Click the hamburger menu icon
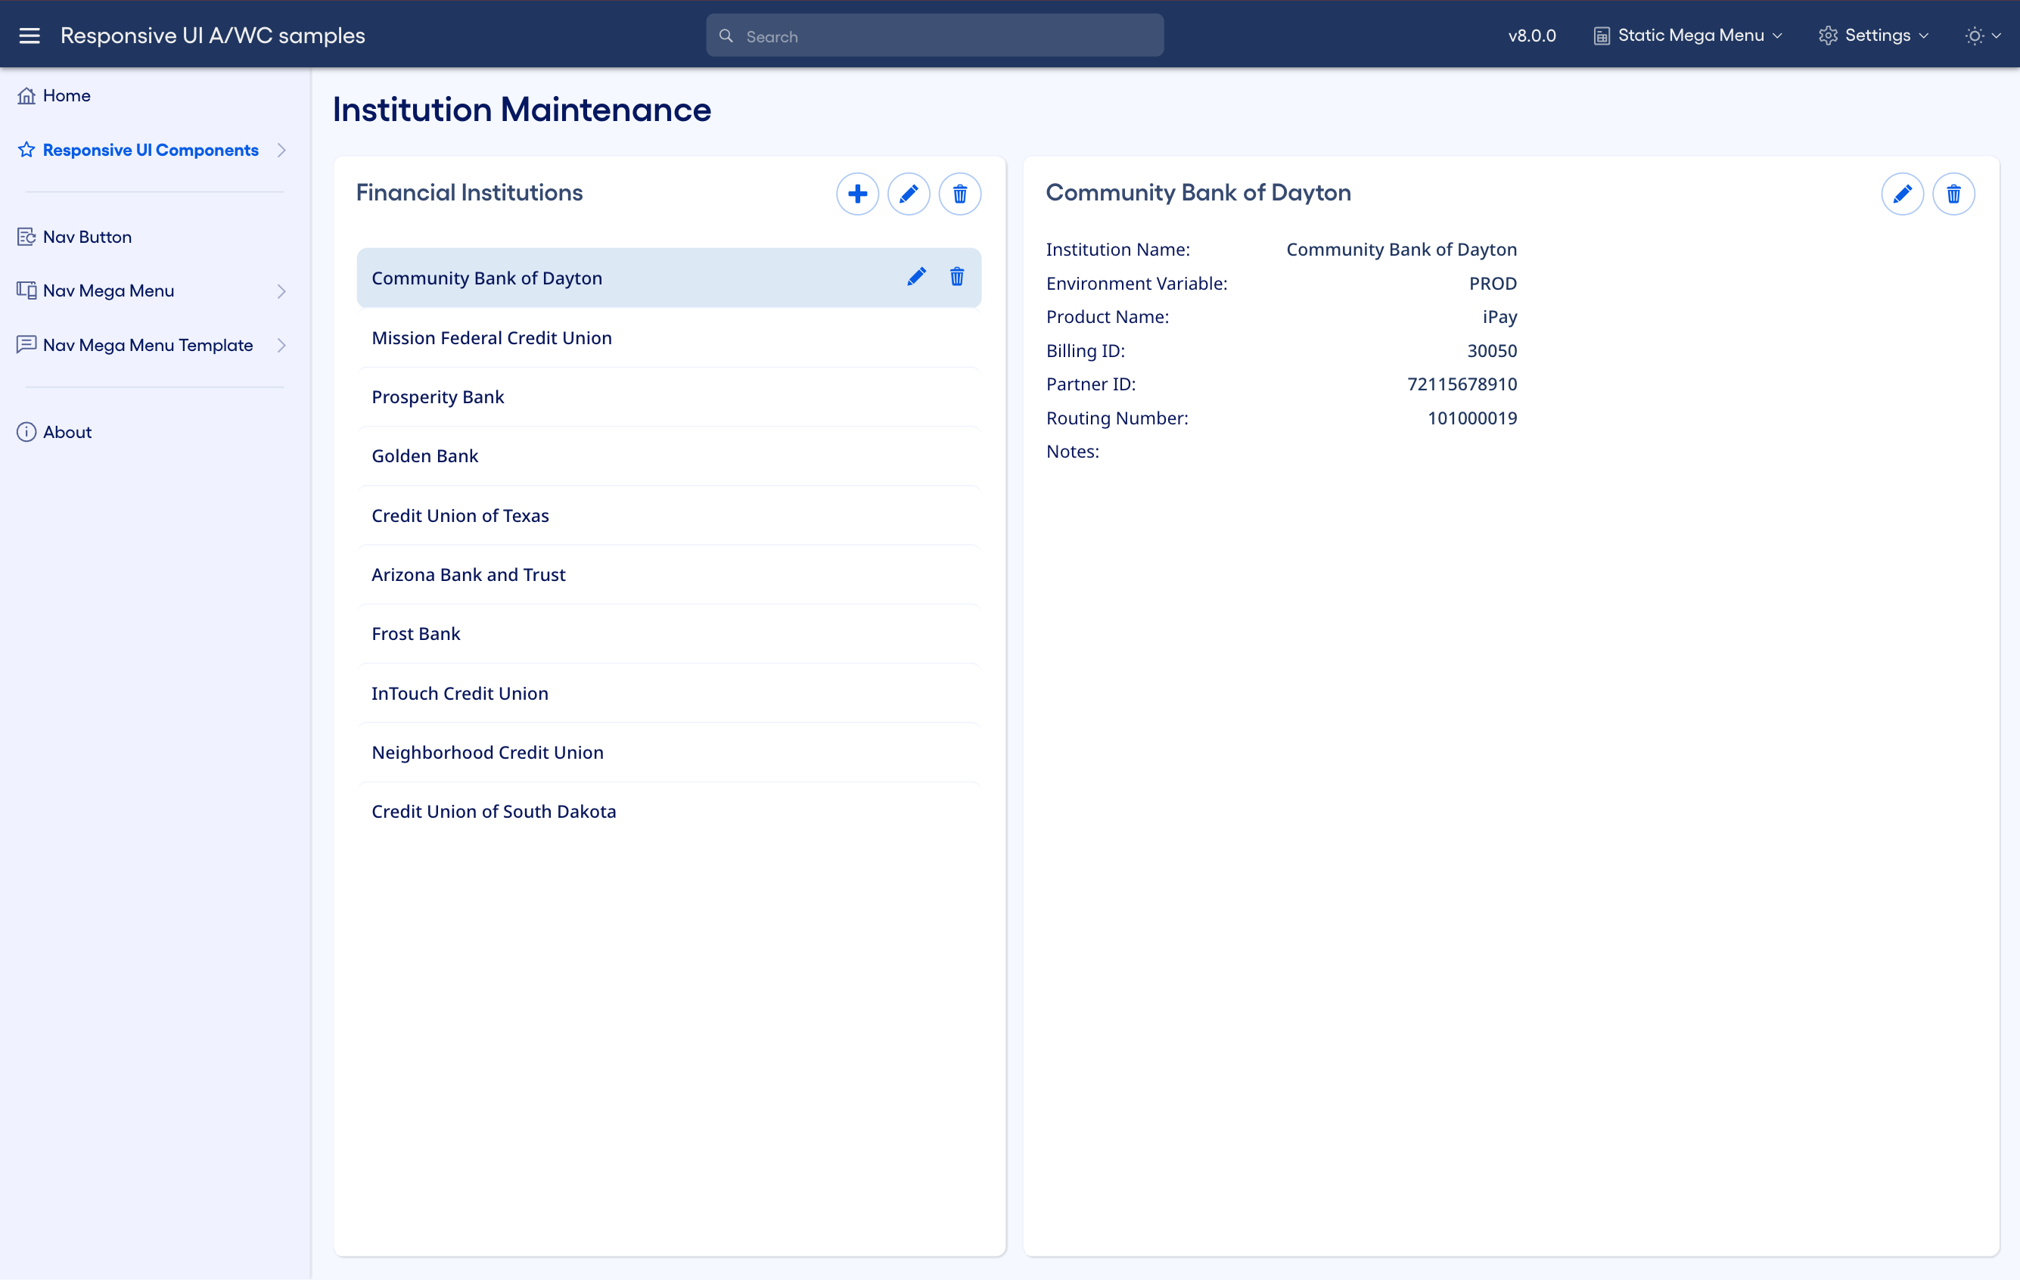 click(x=30, y=36)
